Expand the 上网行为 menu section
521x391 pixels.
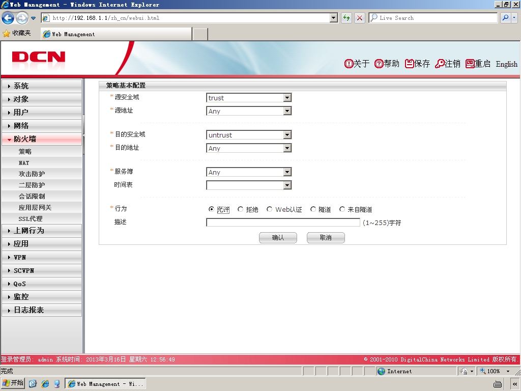pos(42,231)
